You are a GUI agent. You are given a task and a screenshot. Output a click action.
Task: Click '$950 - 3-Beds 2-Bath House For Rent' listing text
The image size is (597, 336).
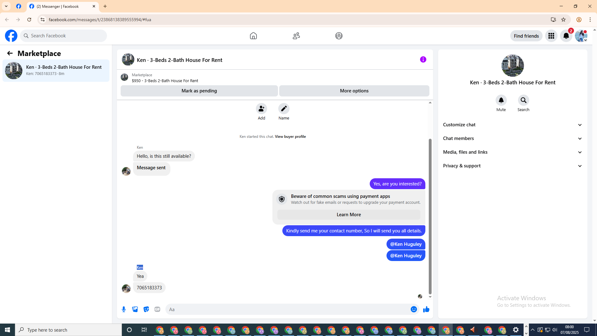pyautogui.click(x=165, y=81)
